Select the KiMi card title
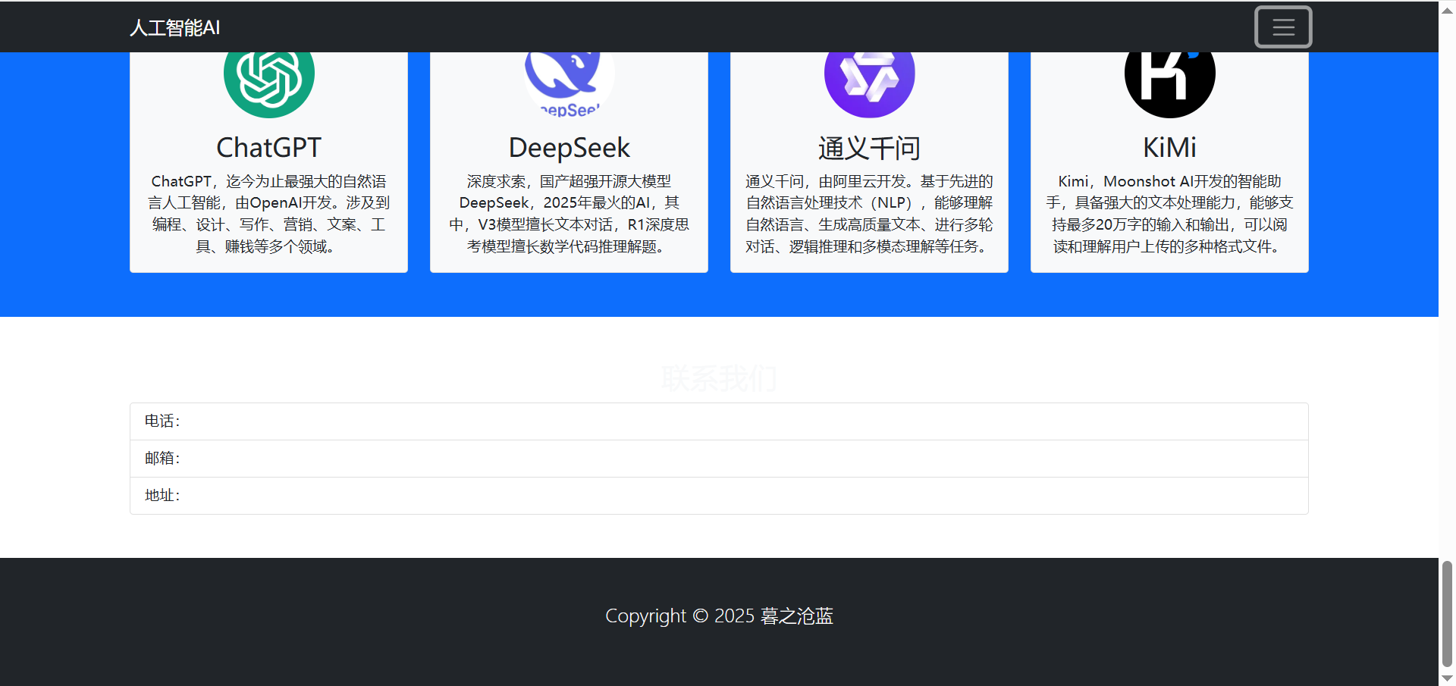Screen dimensions: 1456x686 (1170, 148)
